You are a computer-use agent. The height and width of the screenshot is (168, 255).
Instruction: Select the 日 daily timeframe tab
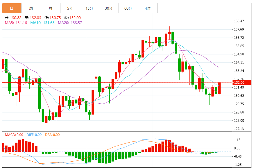12,8
